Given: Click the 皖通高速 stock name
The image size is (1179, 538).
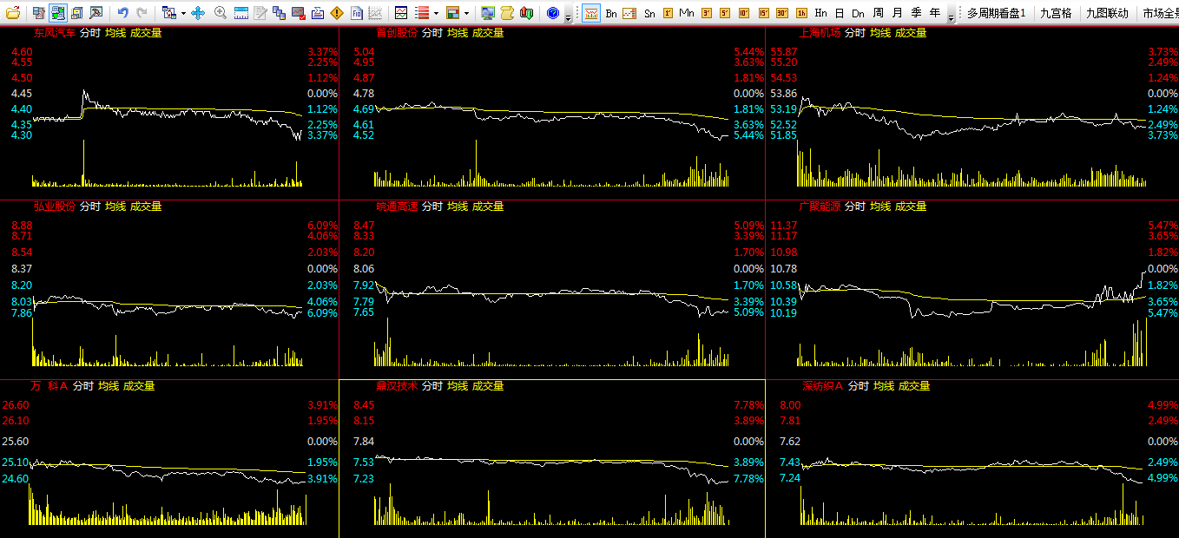Looking at the screenshot, I should point(397,207).
